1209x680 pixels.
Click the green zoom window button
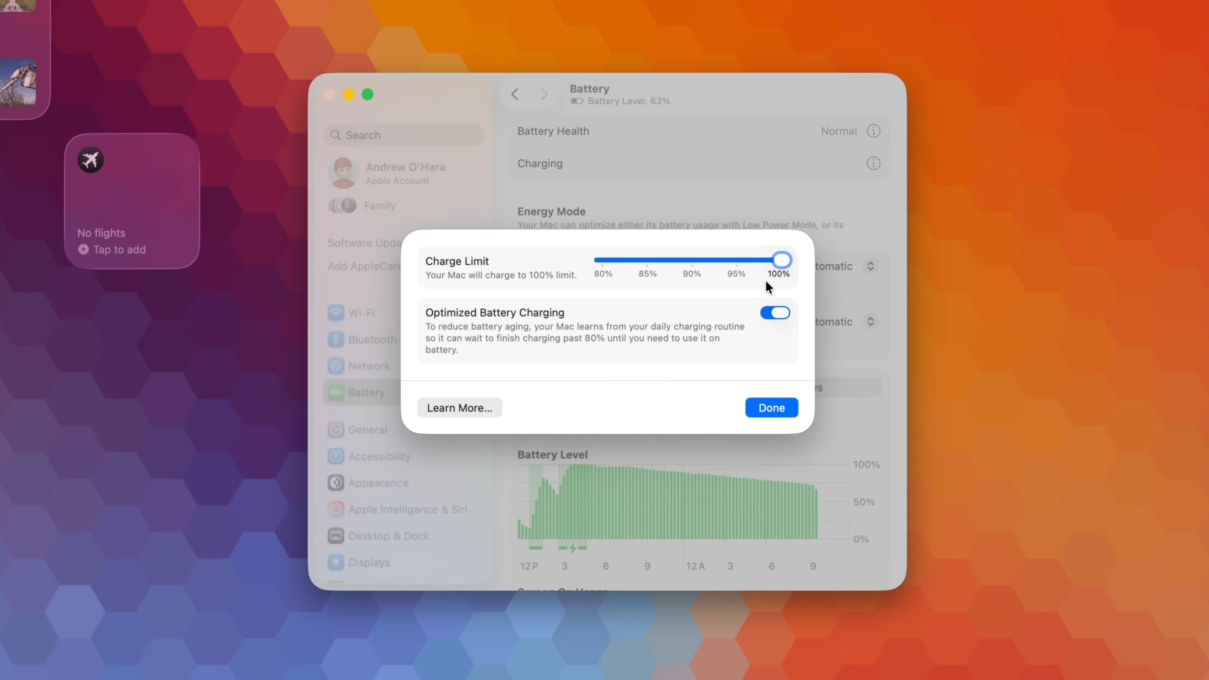coord(367,94)
